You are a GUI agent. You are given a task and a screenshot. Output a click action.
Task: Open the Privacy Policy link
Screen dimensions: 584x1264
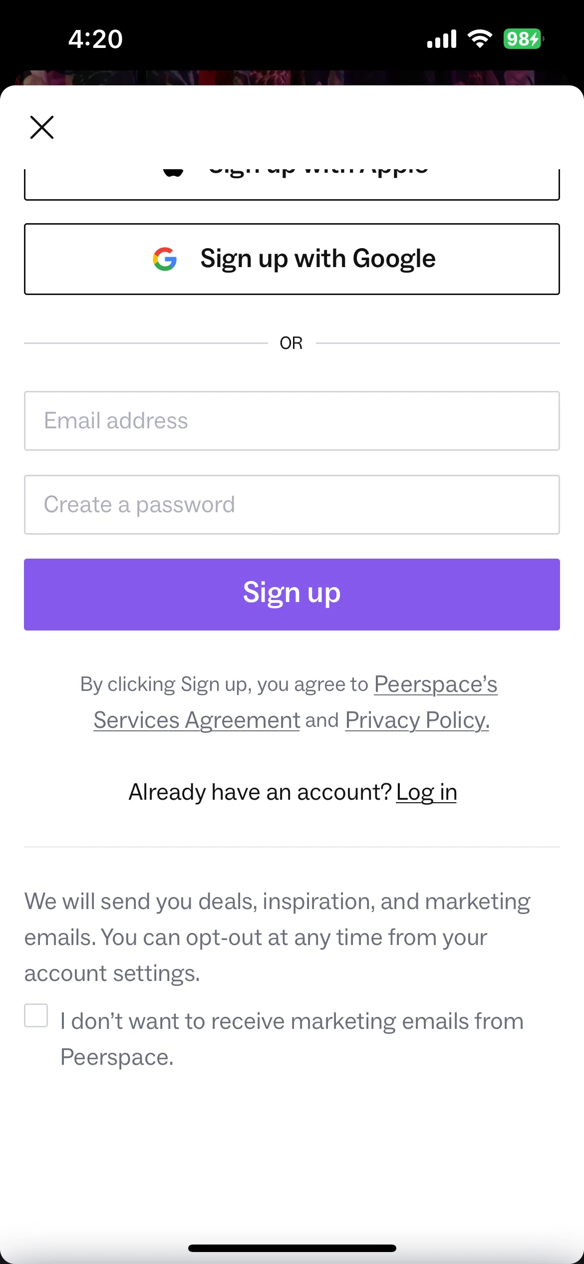pos(417,720)
